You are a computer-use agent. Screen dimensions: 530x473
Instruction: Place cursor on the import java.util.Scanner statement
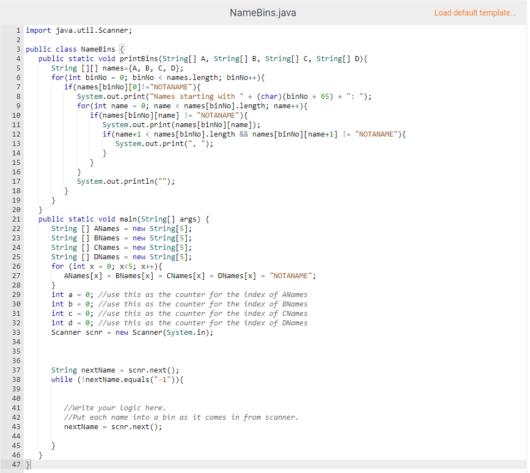81,30
